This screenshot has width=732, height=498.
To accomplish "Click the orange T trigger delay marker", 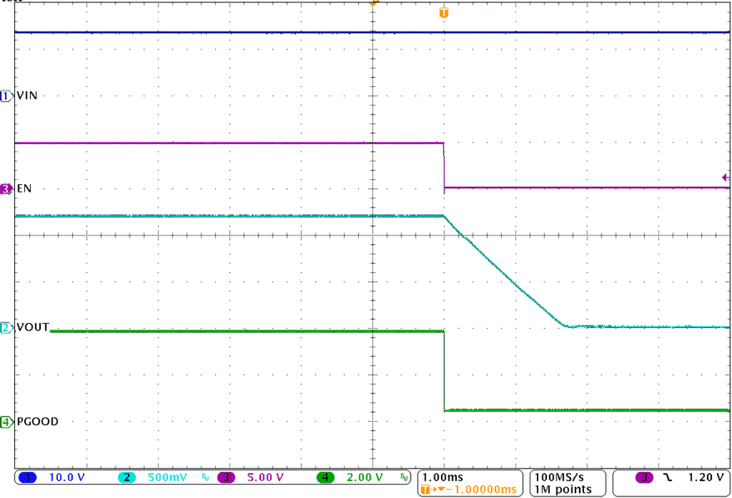I will 443,12.
